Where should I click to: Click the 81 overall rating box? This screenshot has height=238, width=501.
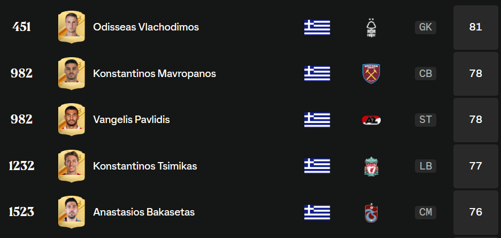pyautogui.click(x=475, y=27)
